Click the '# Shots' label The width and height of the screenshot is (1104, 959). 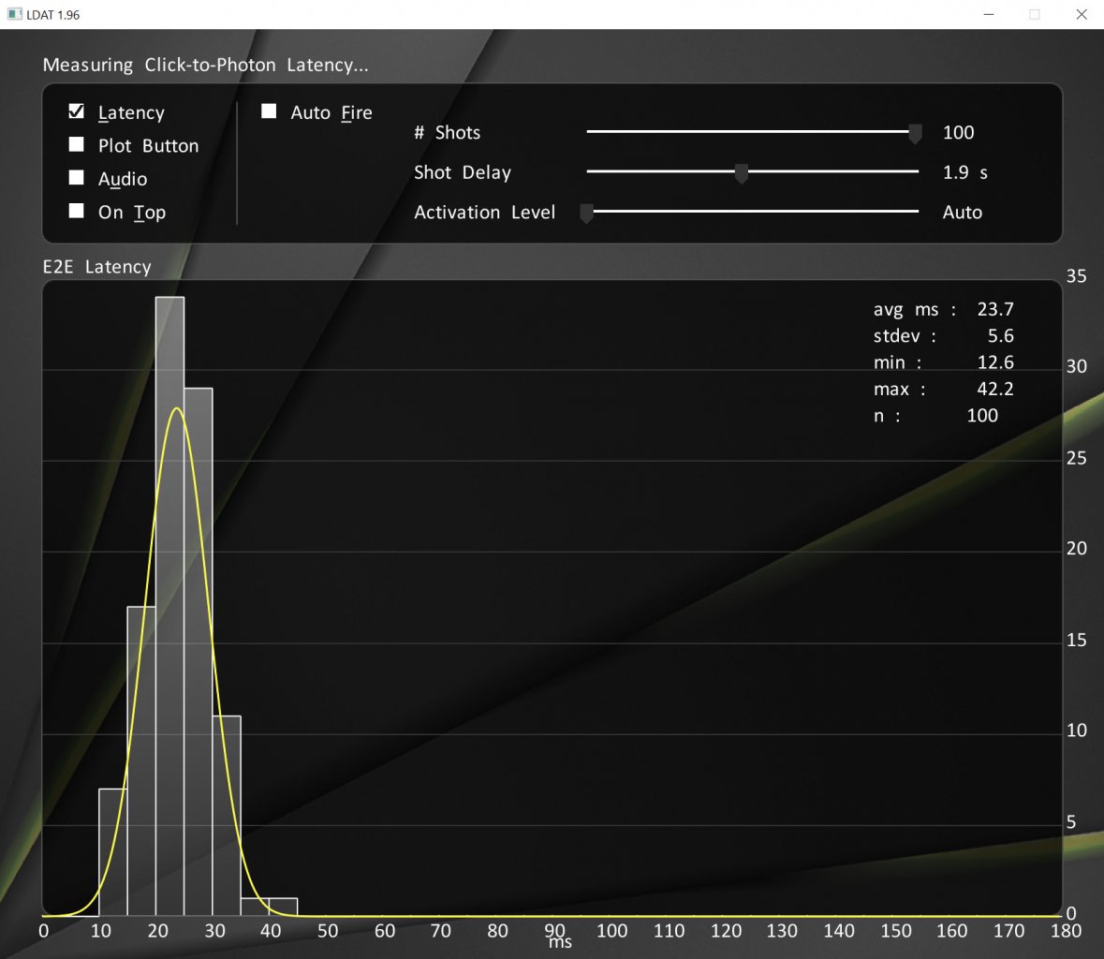pos(447,132)
